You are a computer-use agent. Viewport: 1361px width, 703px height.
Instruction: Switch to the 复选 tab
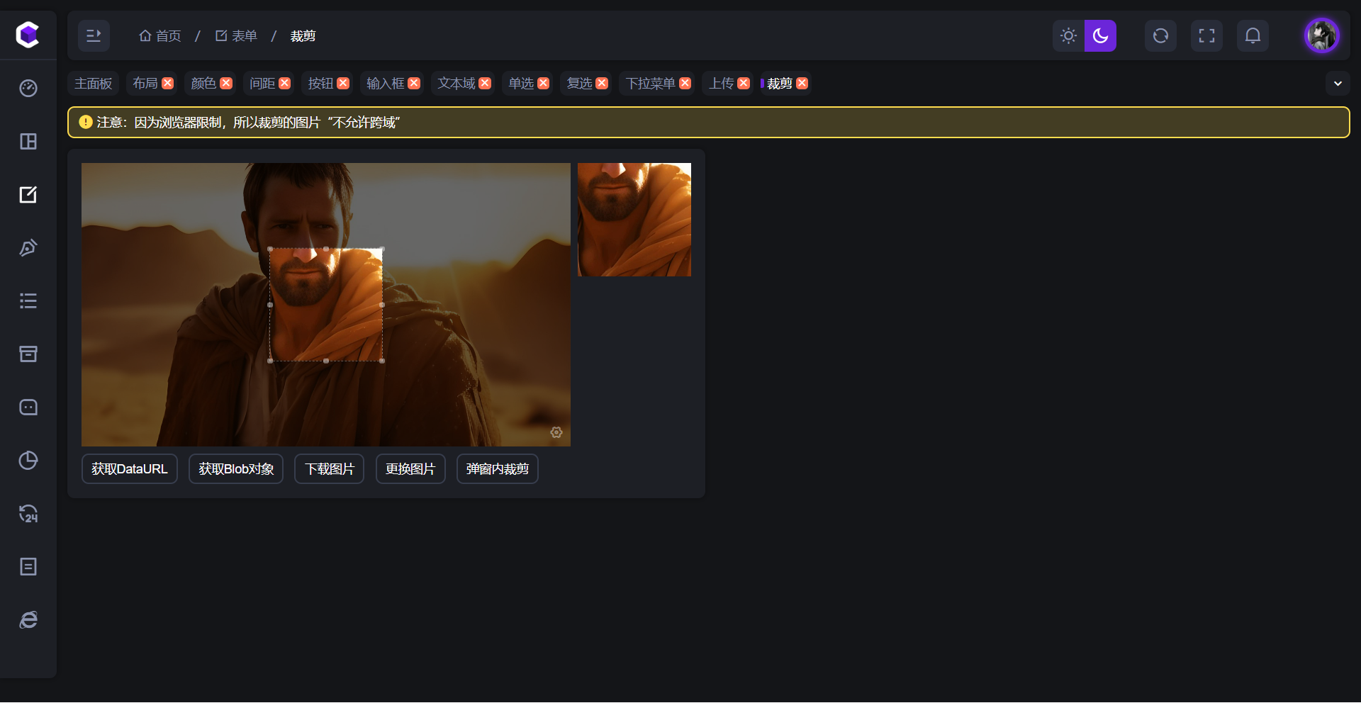coord(579,84)
